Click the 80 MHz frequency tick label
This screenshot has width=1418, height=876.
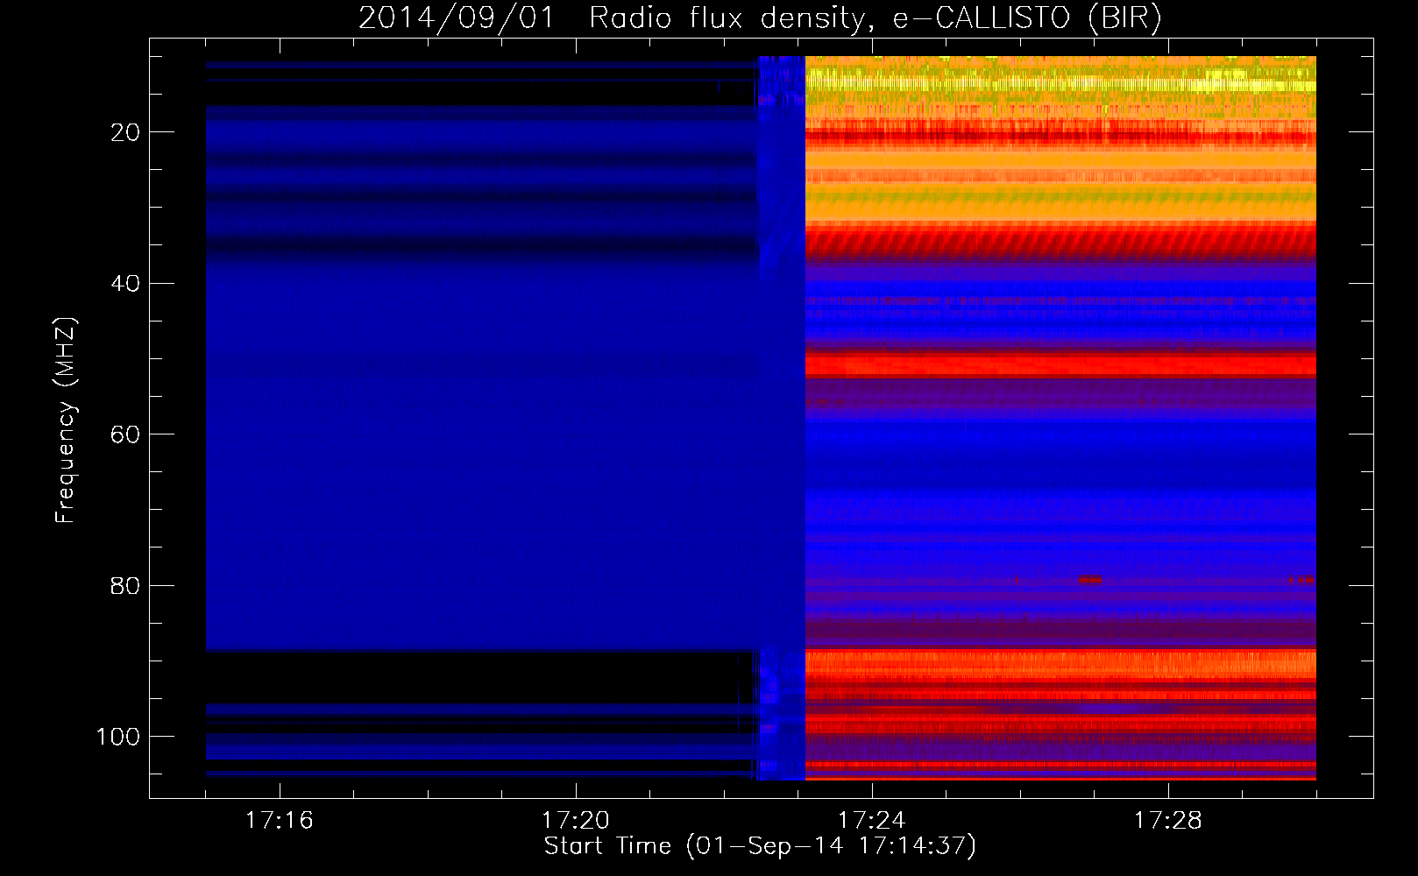(125, 585)
